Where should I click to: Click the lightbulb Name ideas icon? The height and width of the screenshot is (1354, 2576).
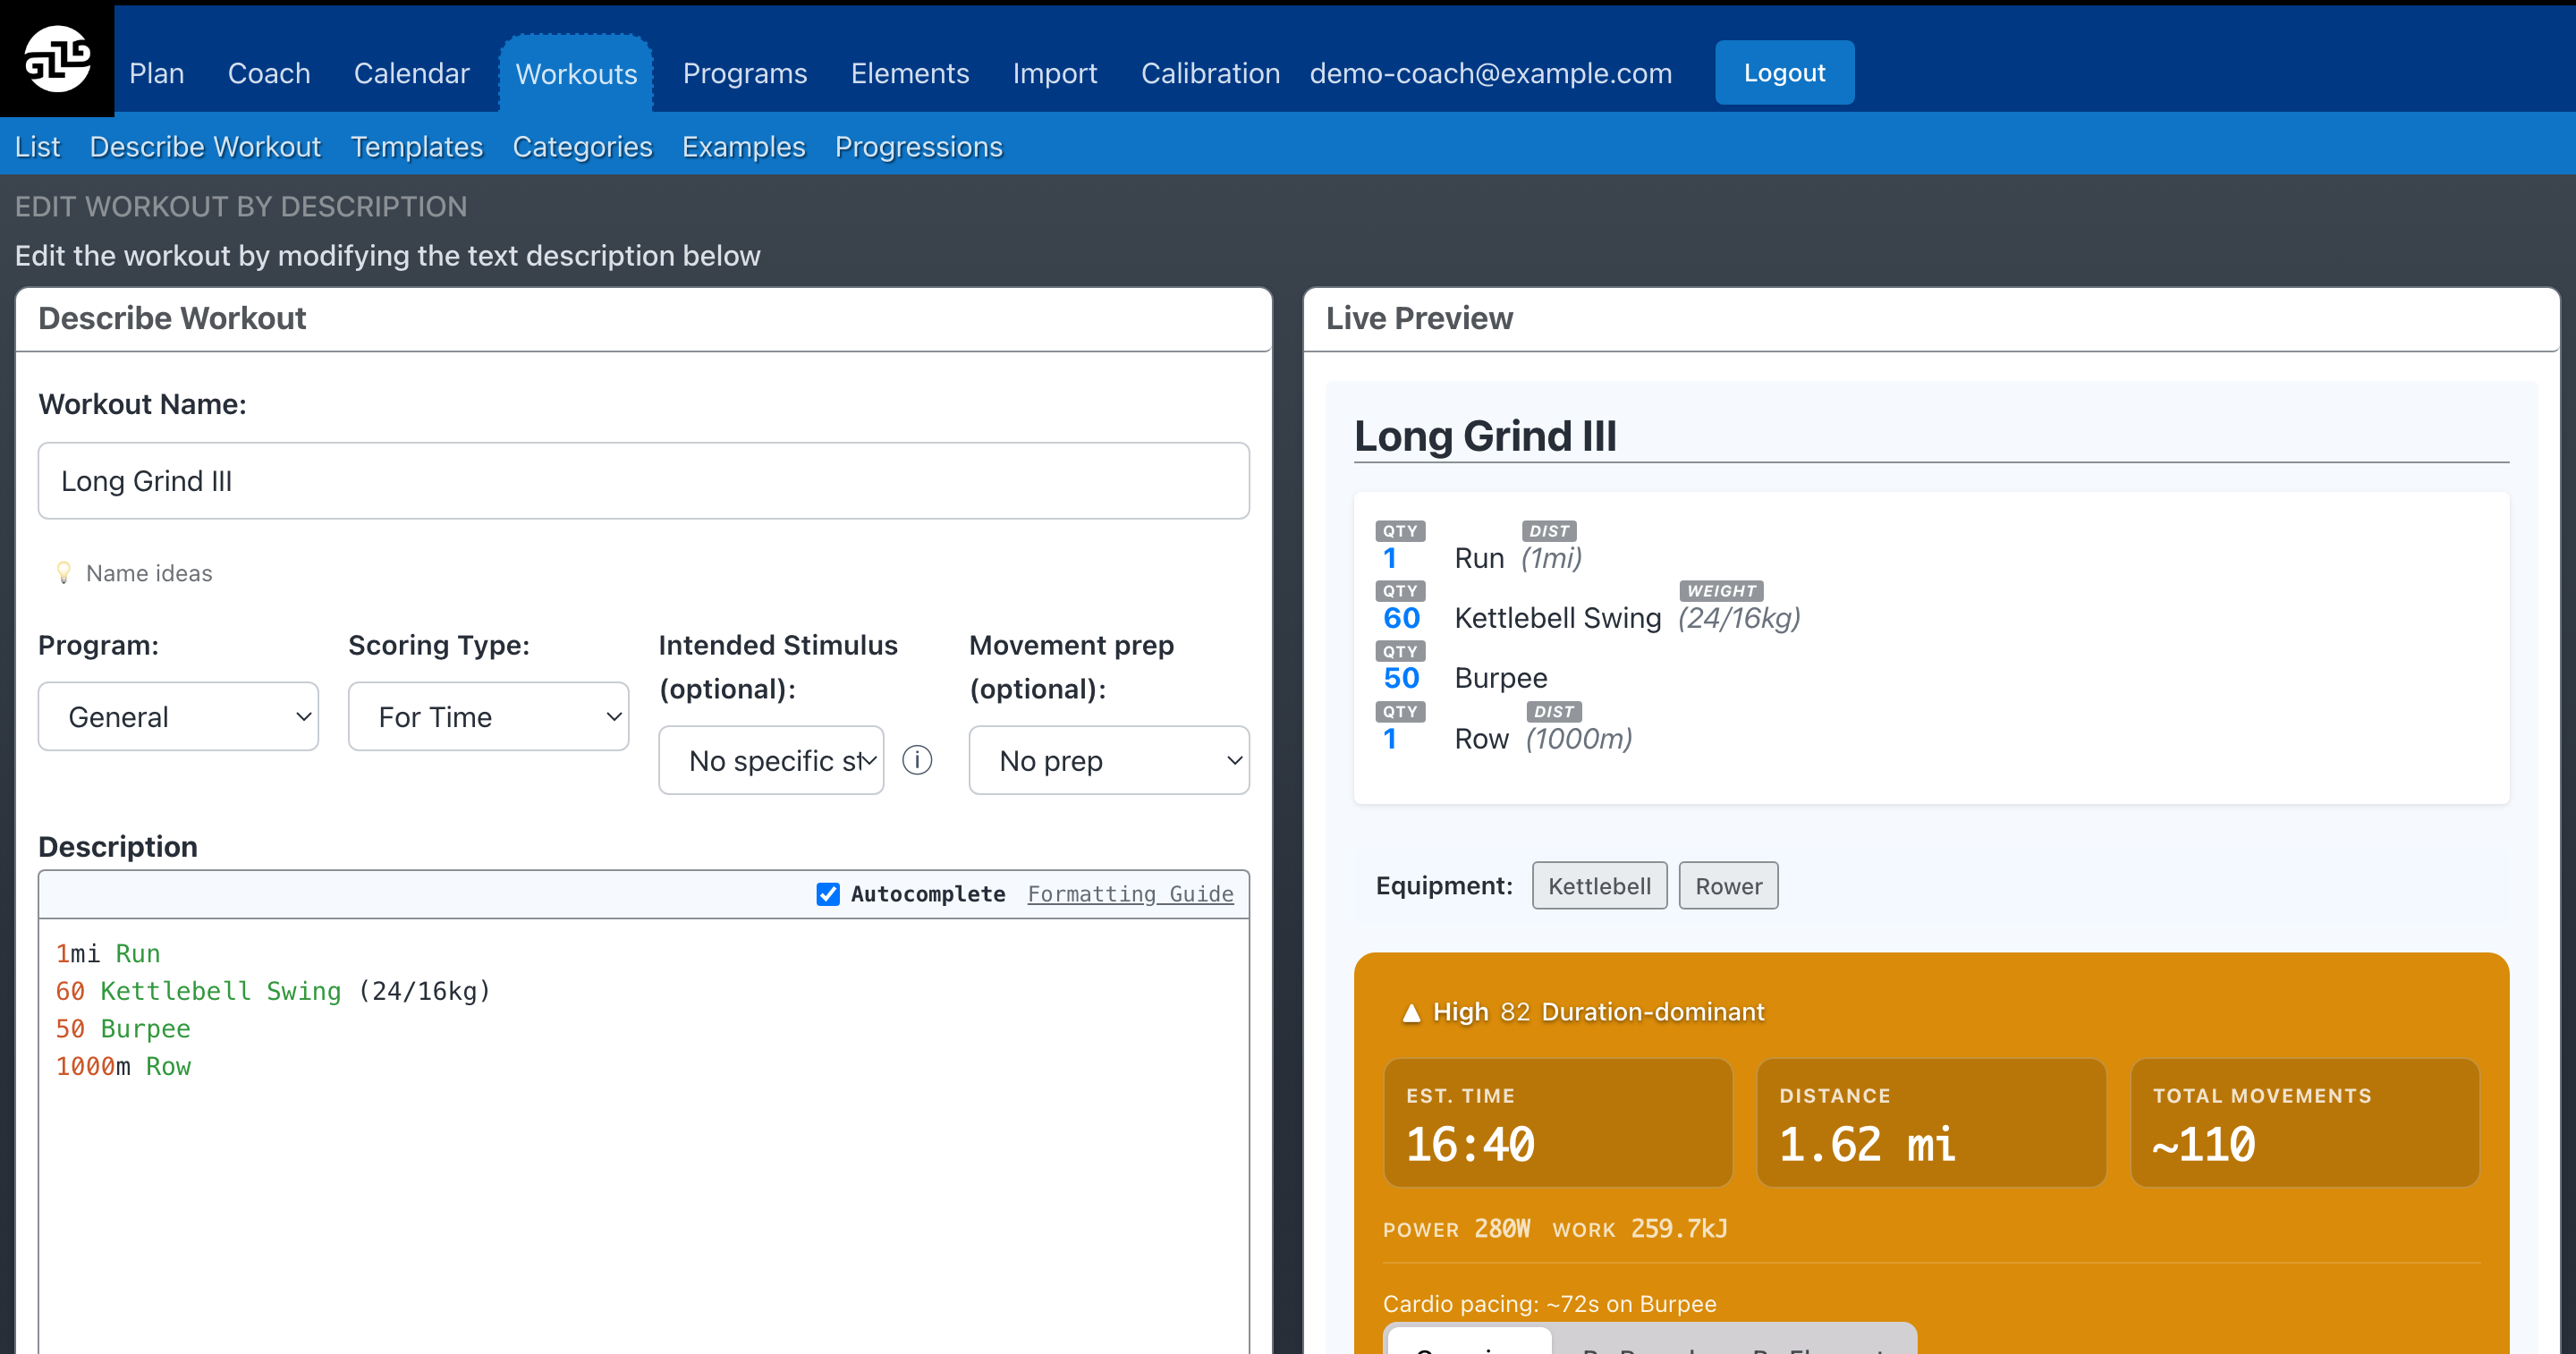(x=64, y=573)
